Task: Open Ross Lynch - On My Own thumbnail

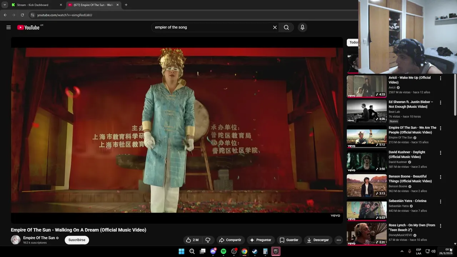Action: (x=367, y=234)
